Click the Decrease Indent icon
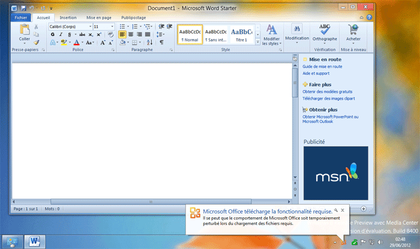Screen dimensions: 420x249 pos(161,26)
